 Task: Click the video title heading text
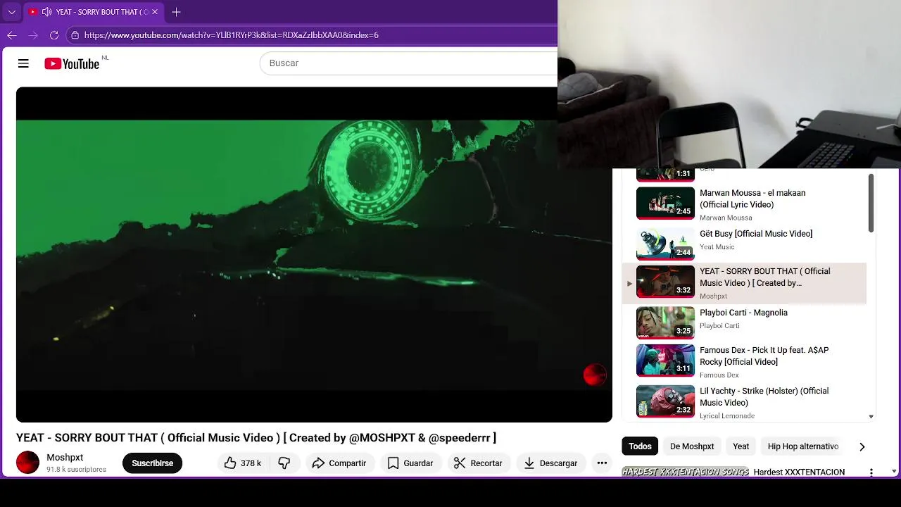click(x=256, y=438)
